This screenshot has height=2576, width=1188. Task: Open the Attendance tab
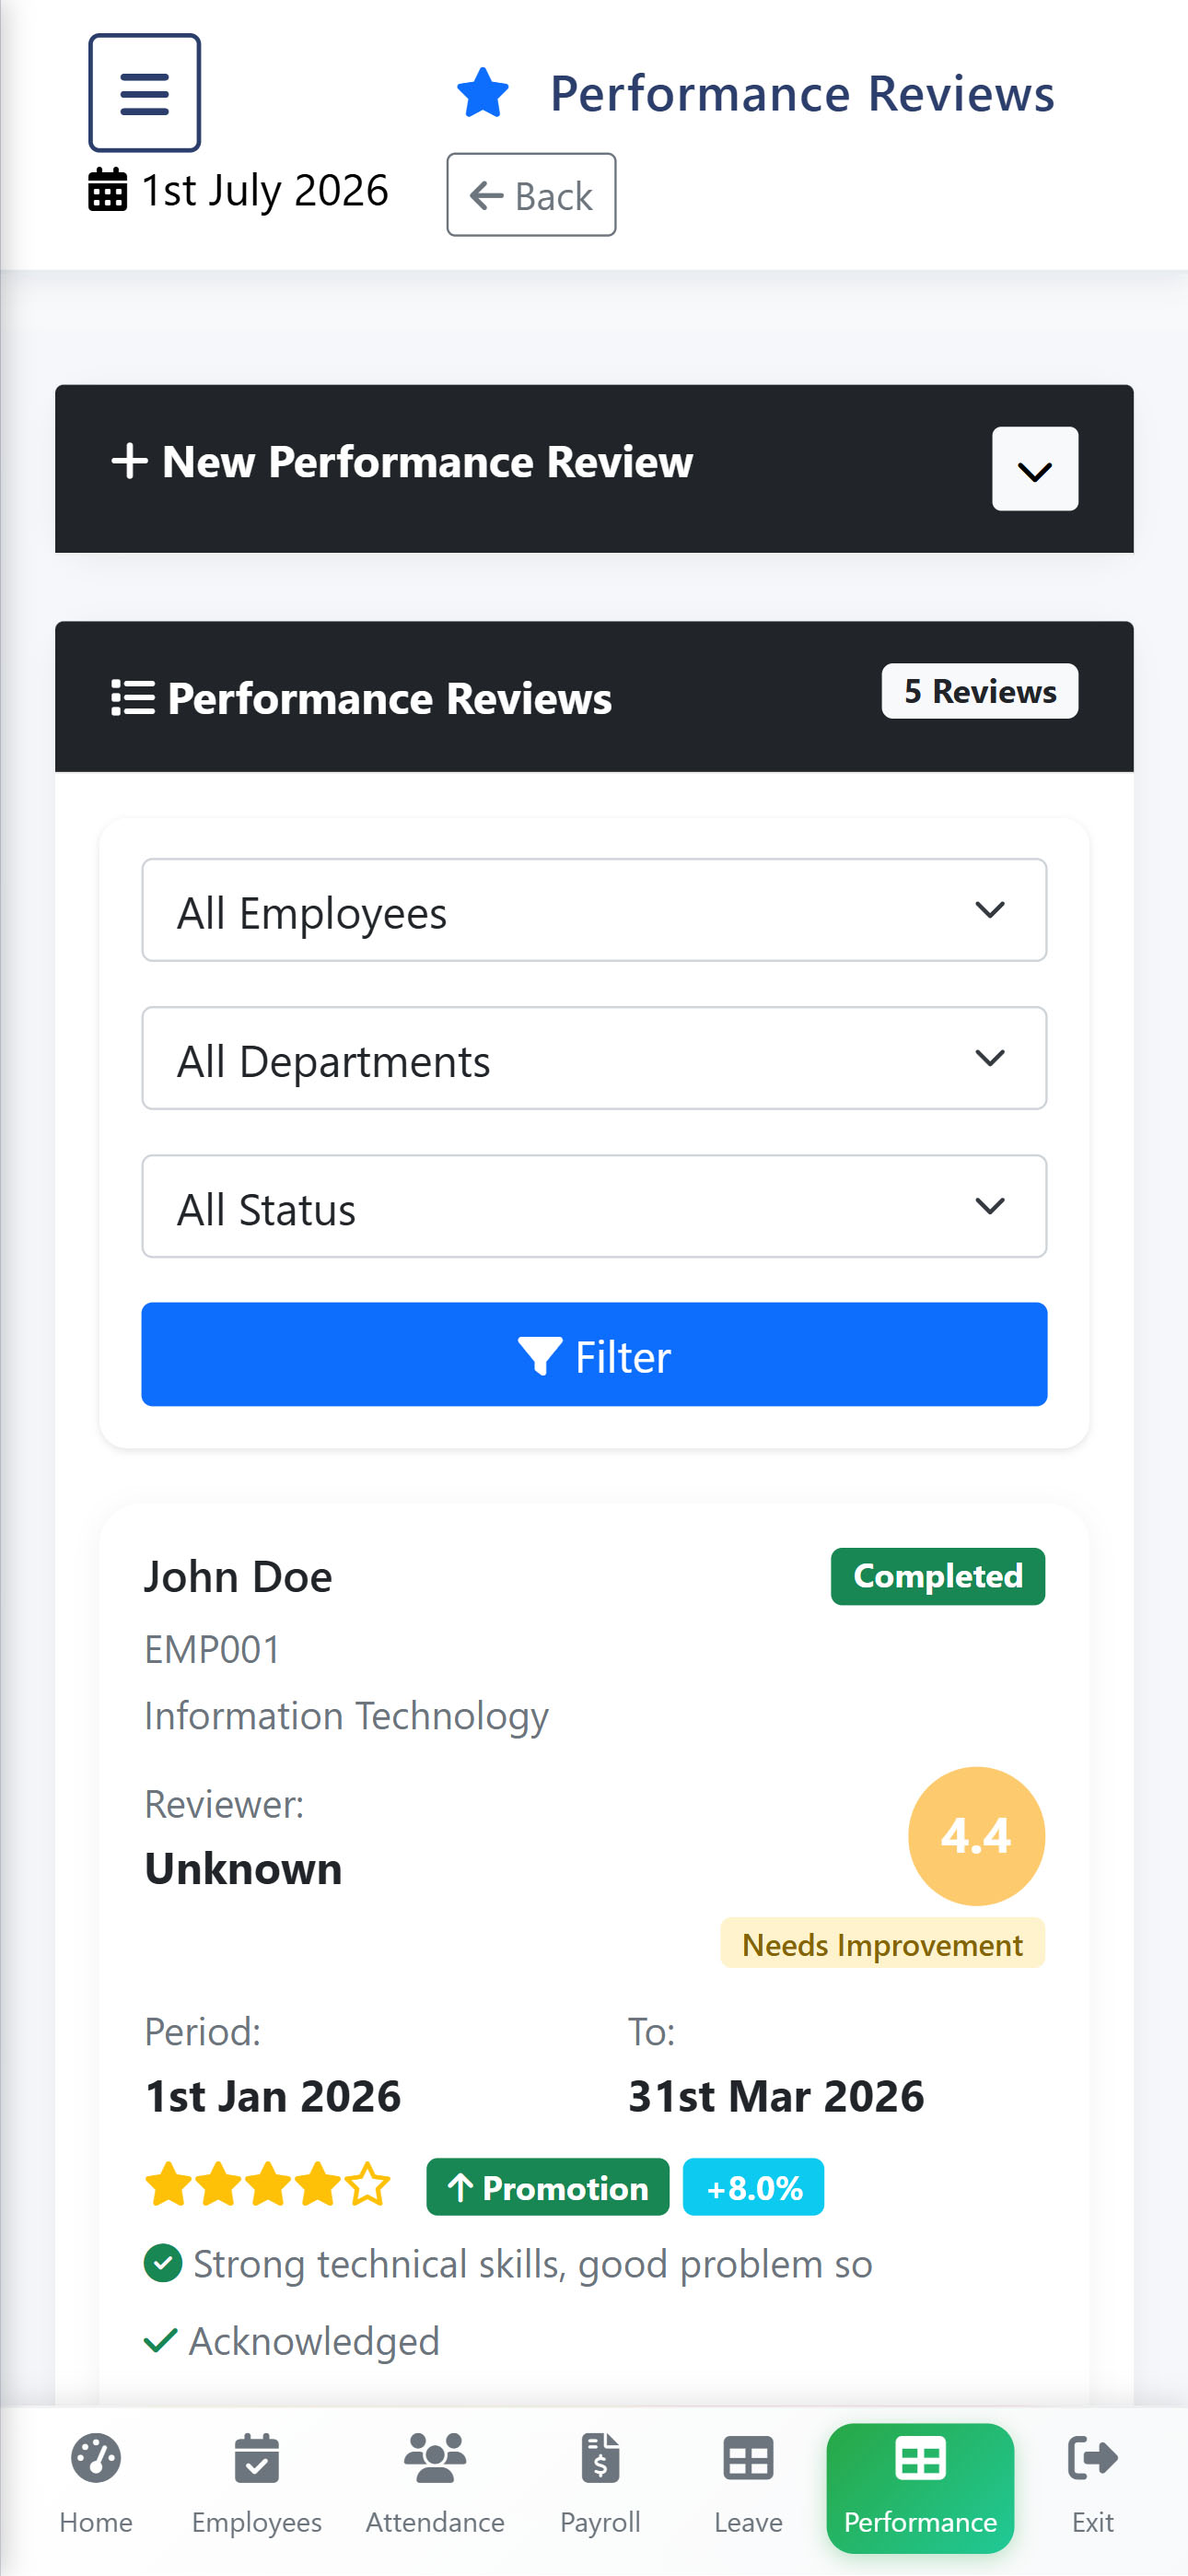tap(435, 2486)
